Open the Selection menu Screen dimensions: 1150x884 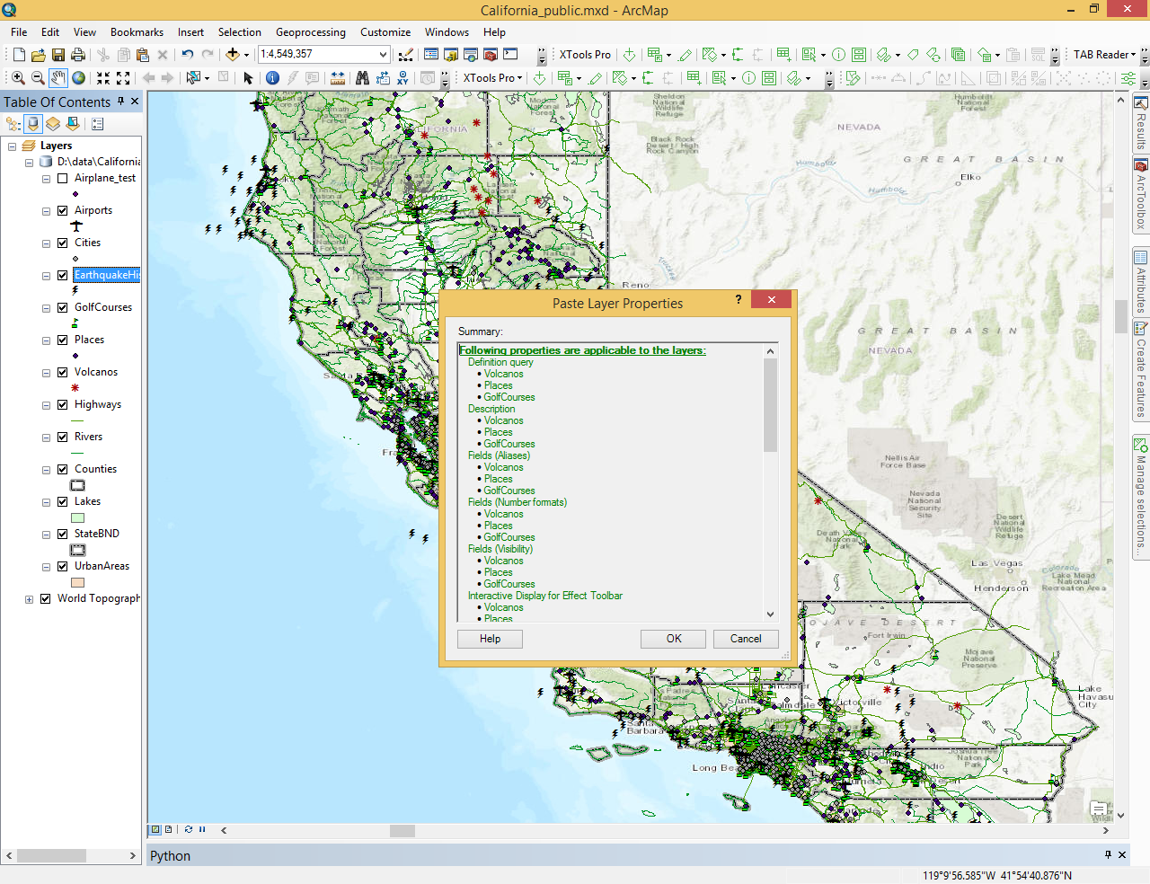(x=239, y=32)
